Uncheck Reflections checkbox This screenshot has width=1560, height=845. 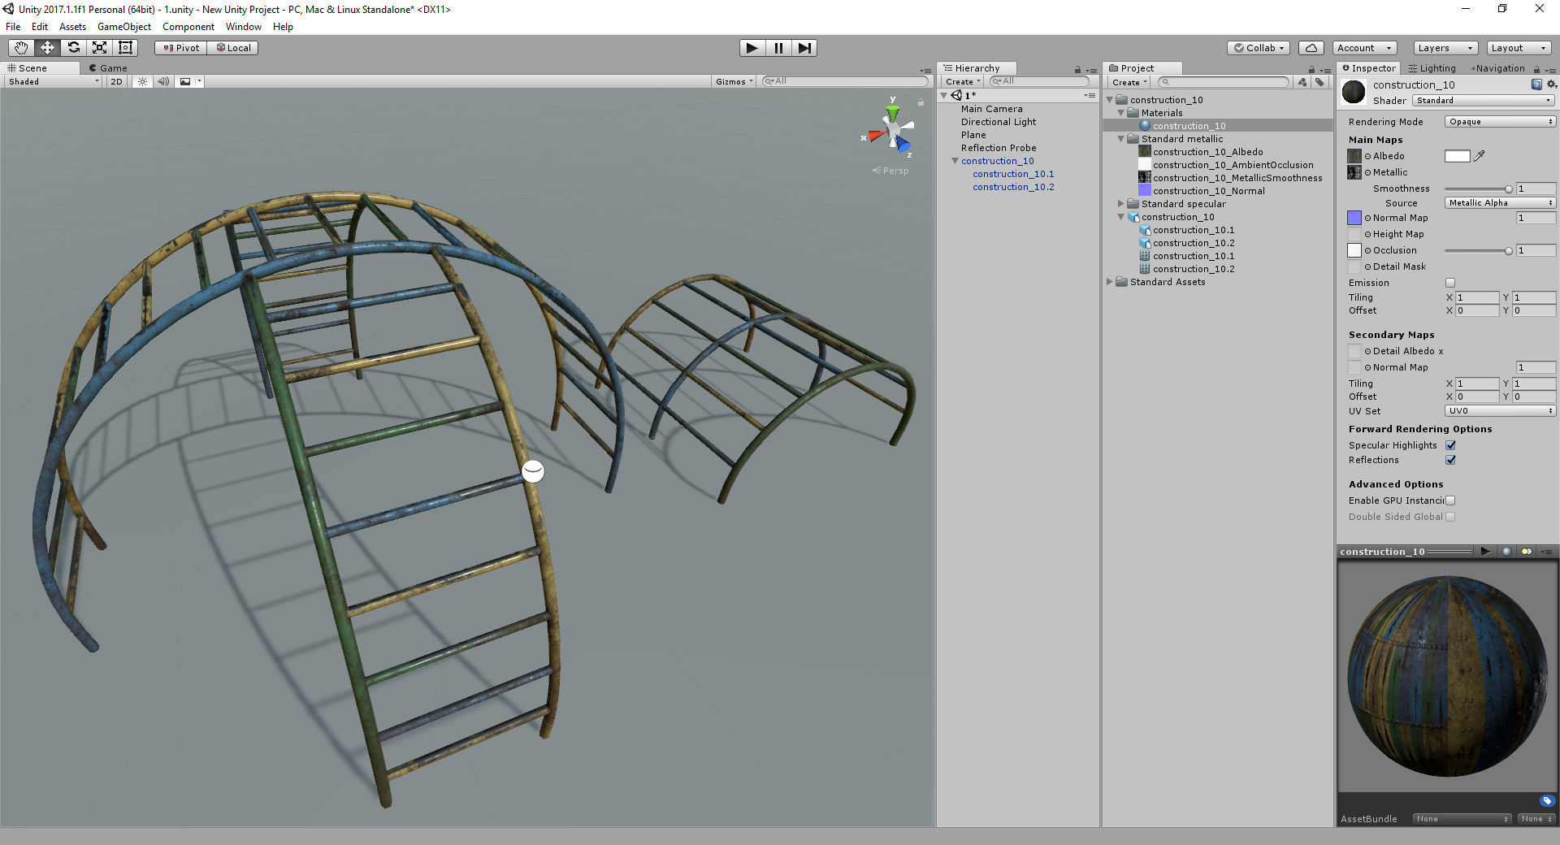coord(1450,460)
